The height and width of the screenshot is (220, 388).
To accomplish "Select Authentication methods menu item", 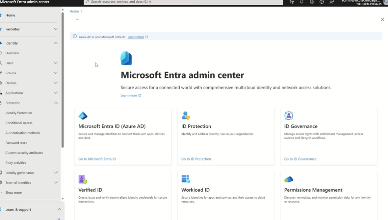I will pos(23,133).
